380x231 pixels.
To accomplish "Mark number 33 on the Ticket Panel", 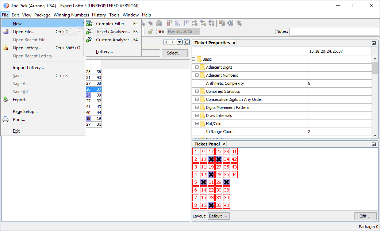I will pyautogui.click(x=226, y=152).
